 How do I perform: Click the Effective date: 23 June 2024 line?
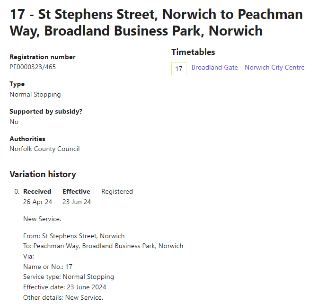(64, 287)
